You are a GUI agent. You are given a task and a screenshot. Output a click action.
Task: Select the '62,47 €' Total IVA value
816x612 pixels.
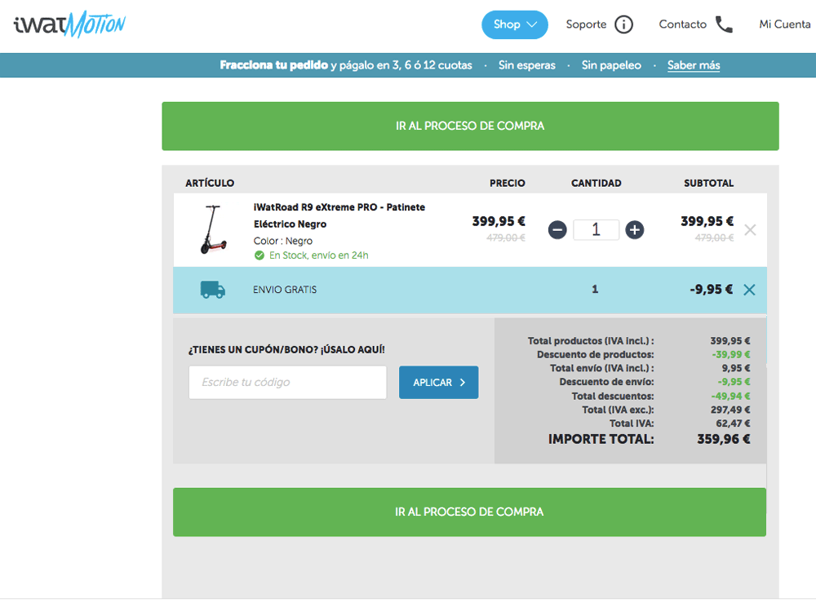[734, 423]
